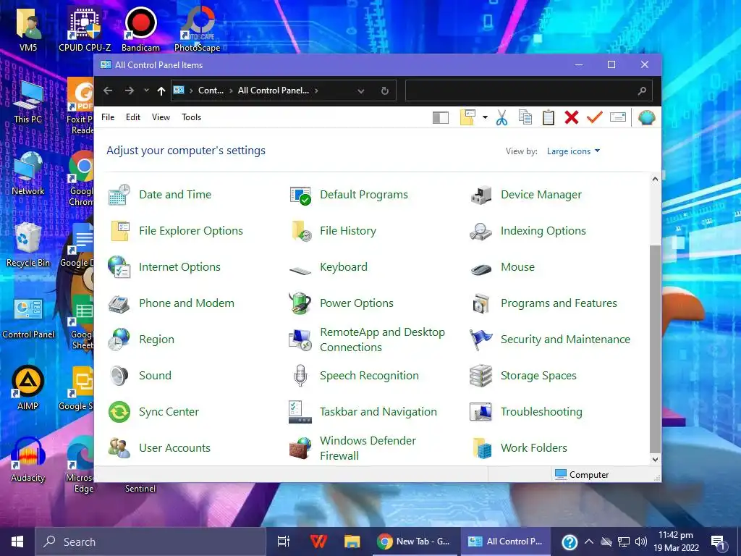This screenshot has width=741, height=556.
Task: Open the Tools menu
Action: (191, 117)
